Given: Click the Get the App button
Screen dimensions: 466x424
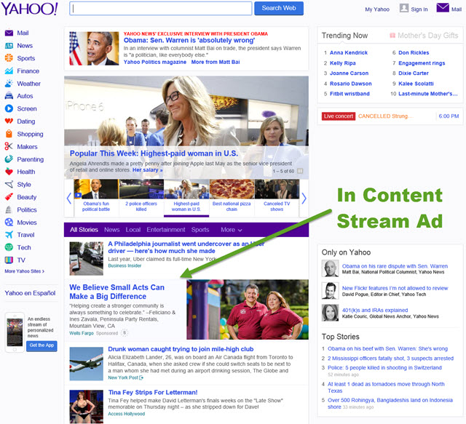Looking at the screenshot, I should (42, 345).
